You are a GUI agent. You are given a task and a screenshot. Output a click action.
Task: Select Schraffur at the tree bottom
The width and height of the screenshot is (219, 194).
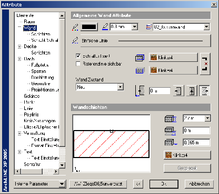[32, 164]
